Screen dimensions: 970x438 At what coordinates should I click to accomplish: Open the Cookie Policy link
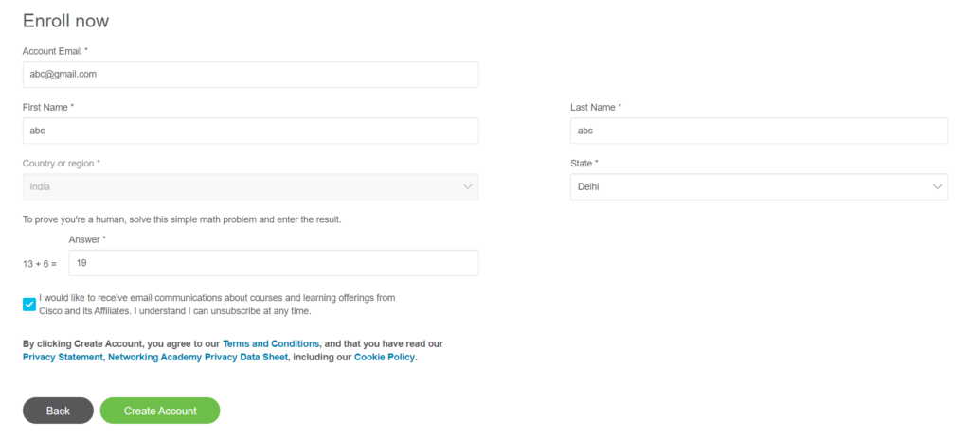tap(385, 357)
